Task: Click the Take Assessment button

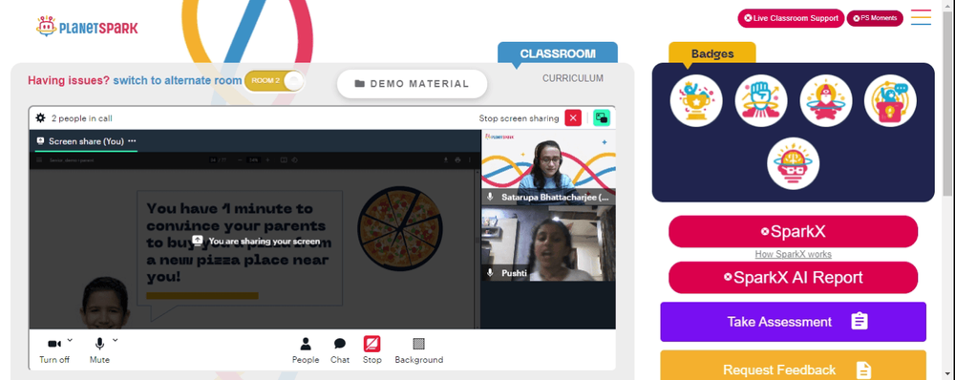Action: [793, 322]
